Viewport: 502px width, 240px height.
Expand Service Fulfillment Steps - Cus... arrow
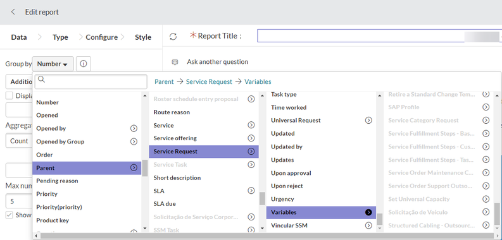coord(486,147)
